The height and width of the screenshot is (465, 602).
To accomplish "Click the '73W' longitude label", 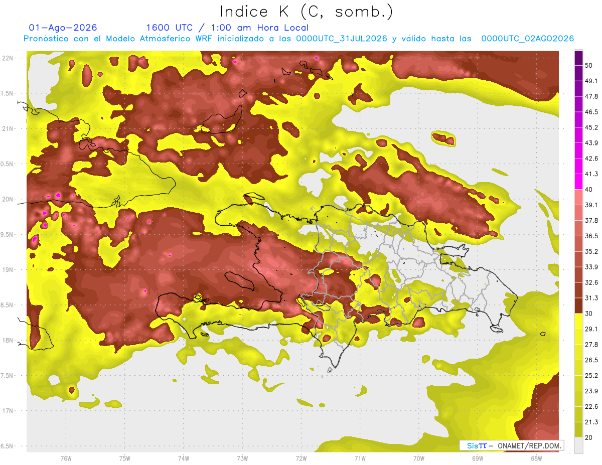I will (242, 458).
